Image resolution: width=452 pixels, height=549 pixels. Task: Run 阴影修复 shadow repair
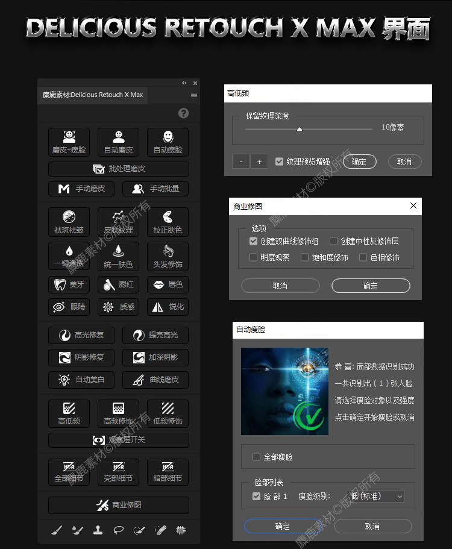point(81,357)
